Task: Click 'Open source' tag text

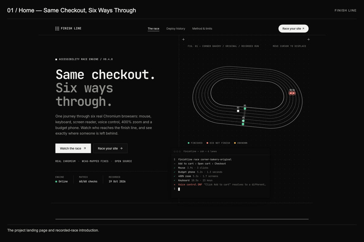Action: 123,161
